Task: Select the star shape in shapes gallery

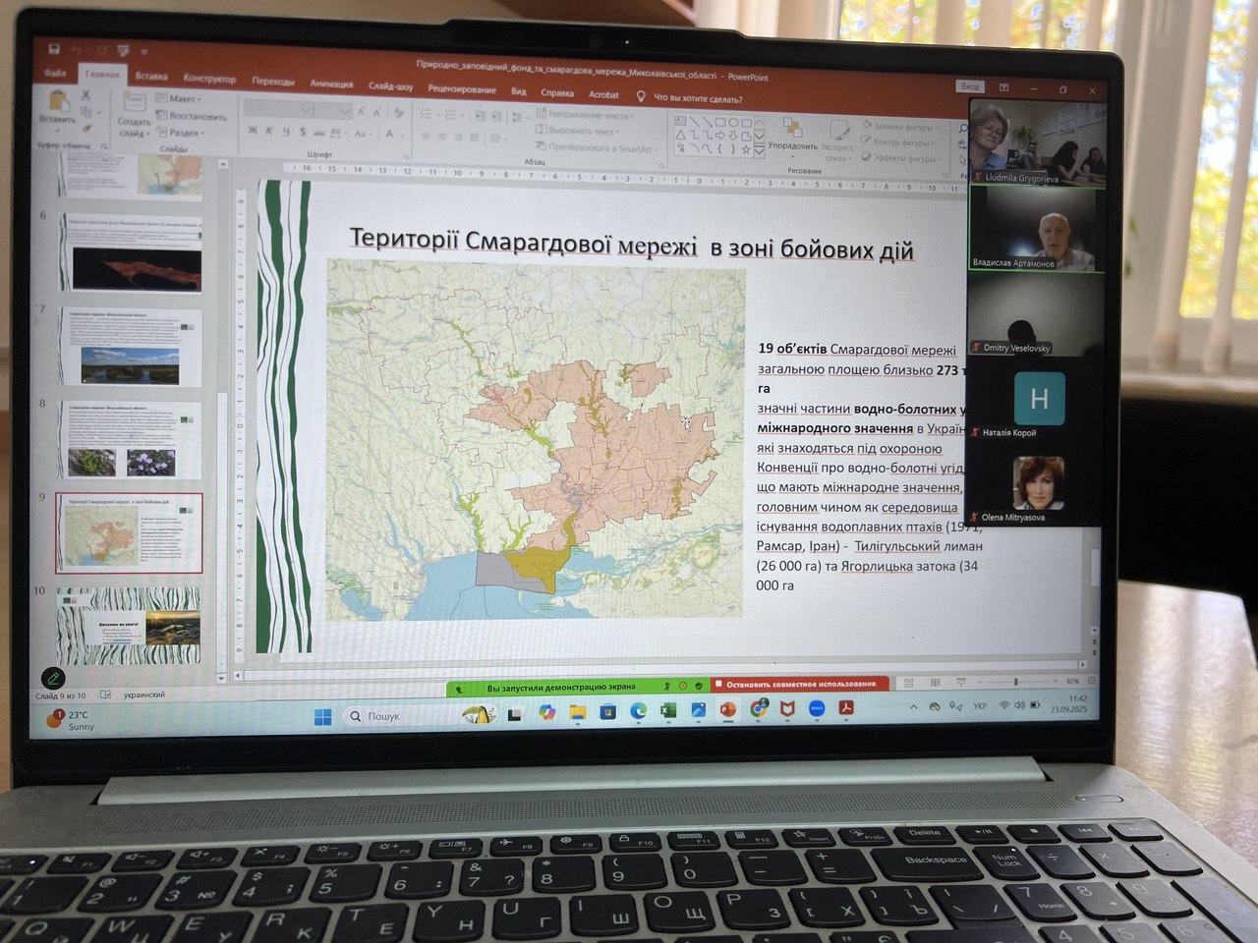Action: pos(746,149)
